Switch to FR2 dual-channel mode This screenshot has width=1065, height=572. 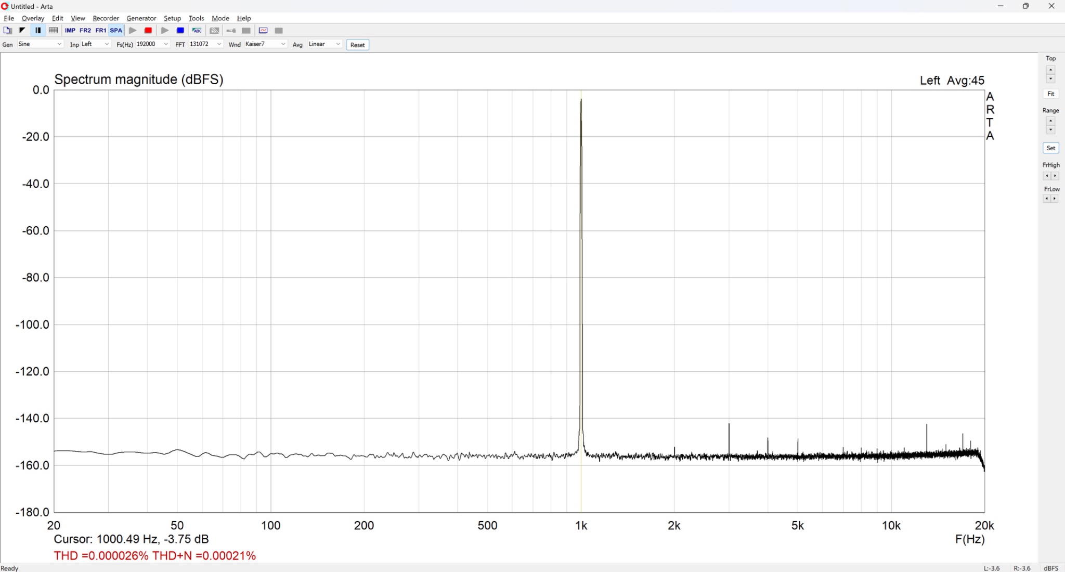(x=85, y=31)
